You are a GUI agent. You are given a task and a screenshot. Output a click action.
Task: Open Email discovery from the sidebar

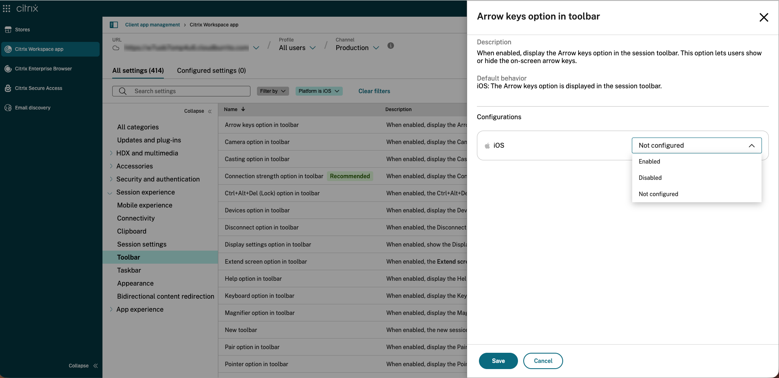[32, 107]
